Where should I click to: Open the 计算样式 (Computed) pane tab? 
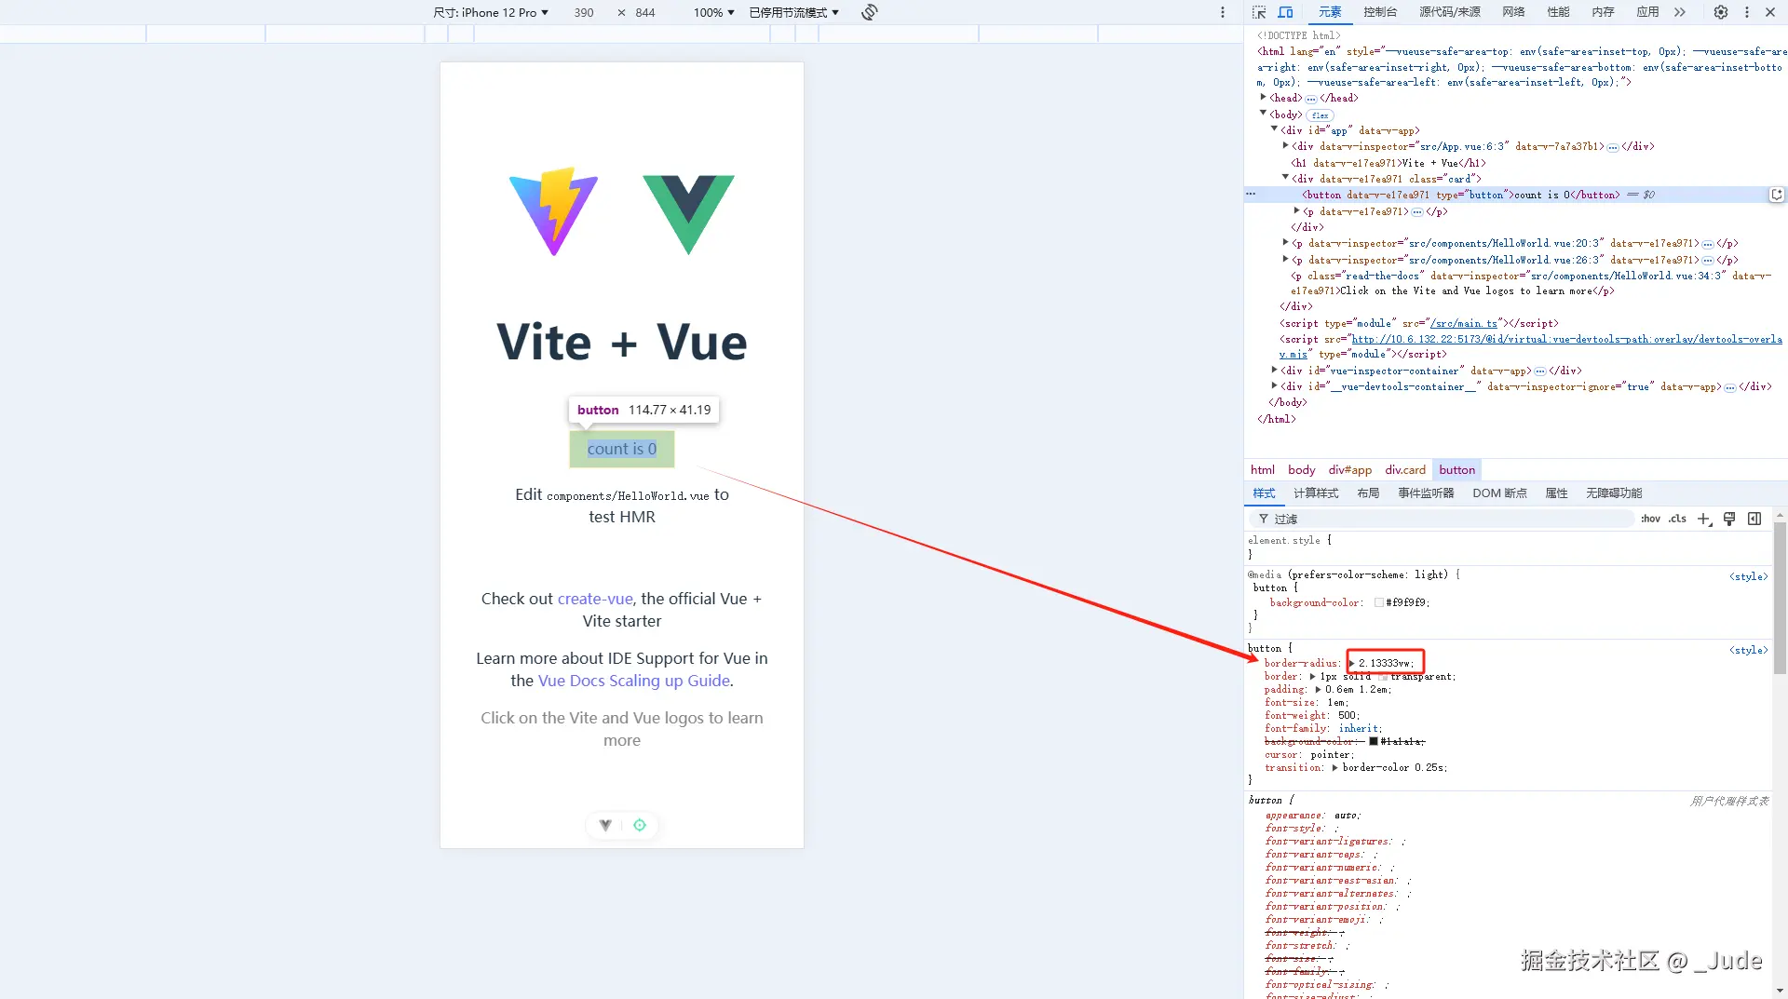1316,493
